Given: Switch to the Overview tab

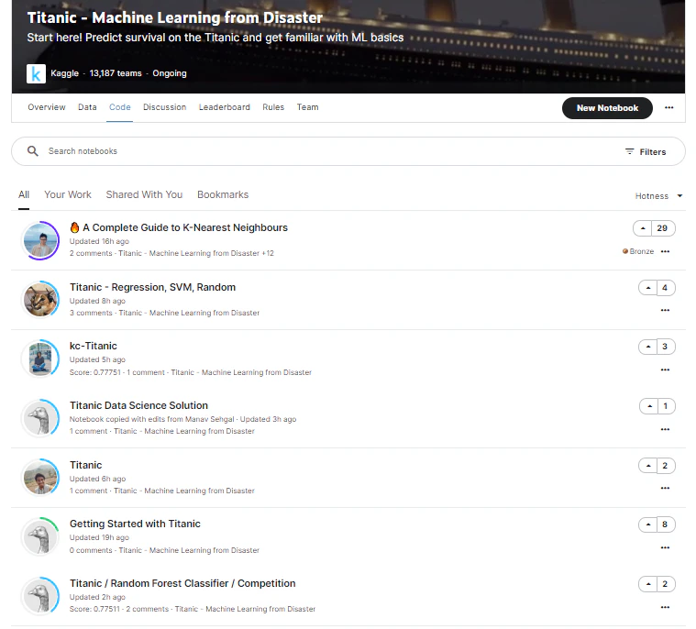Looking at the screenshot, I should tap(47, 107).
